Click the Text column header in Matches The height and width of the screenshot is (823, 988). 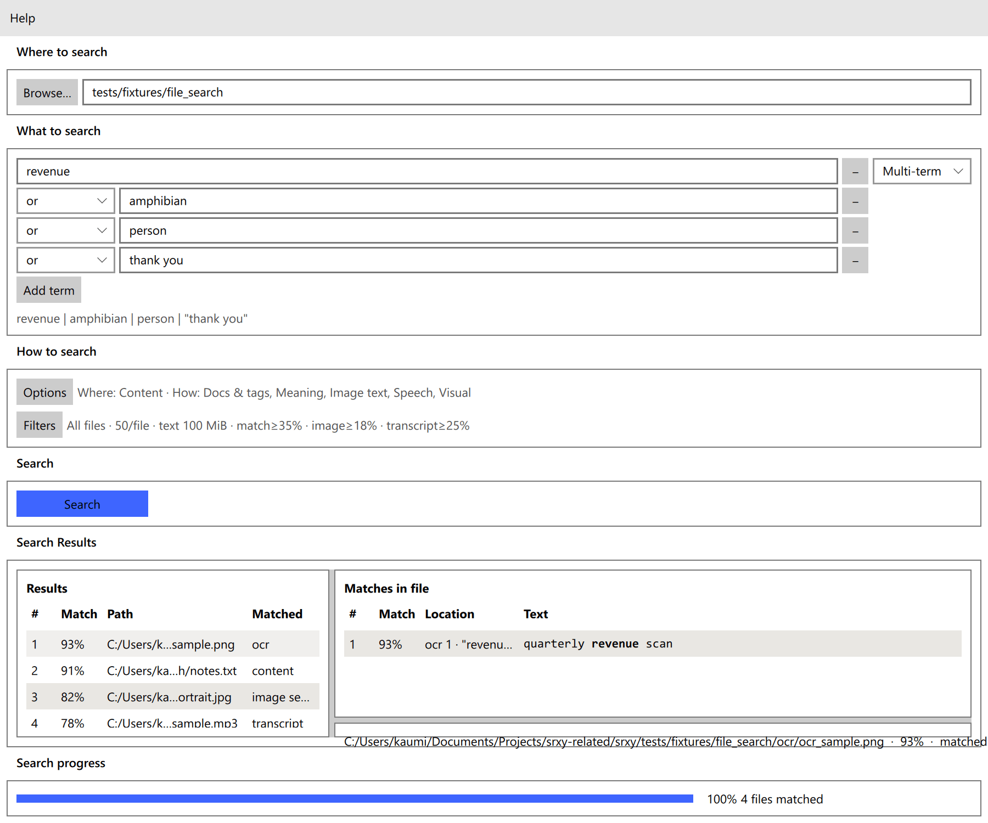tap(536, 614)
